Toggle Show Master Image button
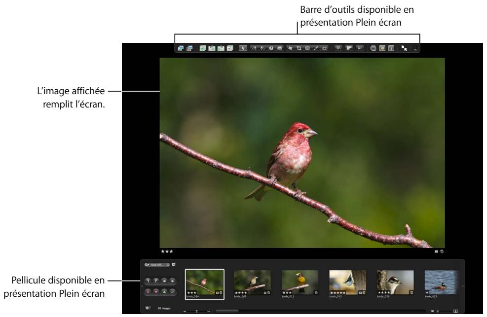Screen dimensions: 487x317 point(360,48)
